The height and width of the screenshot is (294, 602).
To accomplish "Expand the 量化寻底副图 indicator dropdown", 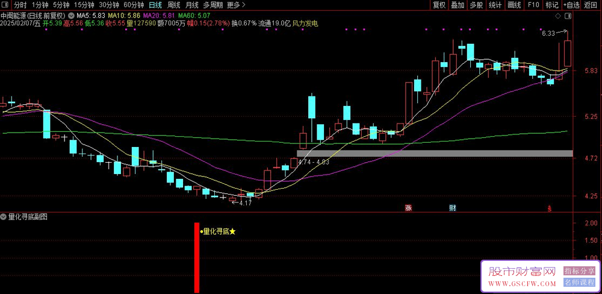I will pyautogui.click(x=4, y=217).
